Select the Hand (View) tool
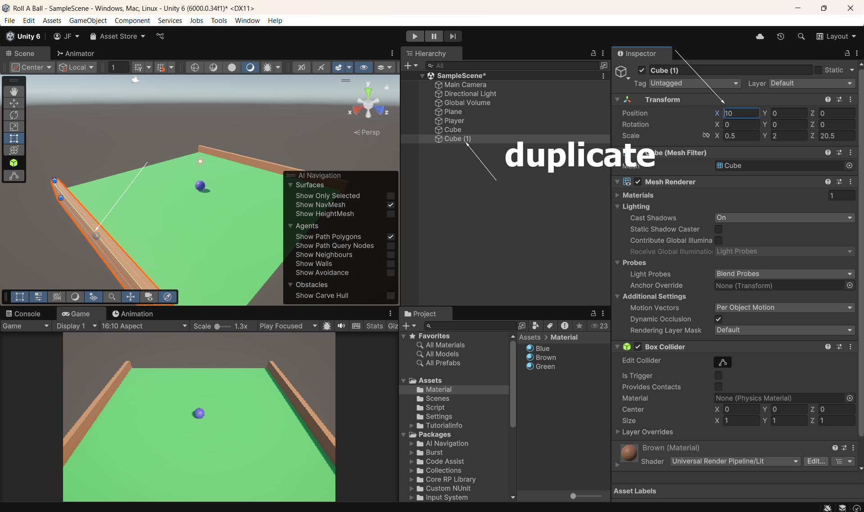Screen dimensions: 864x512 click(x=14, y=91)
